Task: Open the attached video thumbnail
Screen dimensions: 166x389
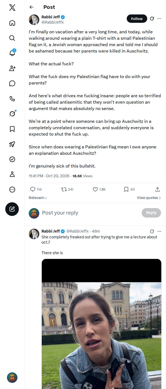Action: (x=102, y=324)
